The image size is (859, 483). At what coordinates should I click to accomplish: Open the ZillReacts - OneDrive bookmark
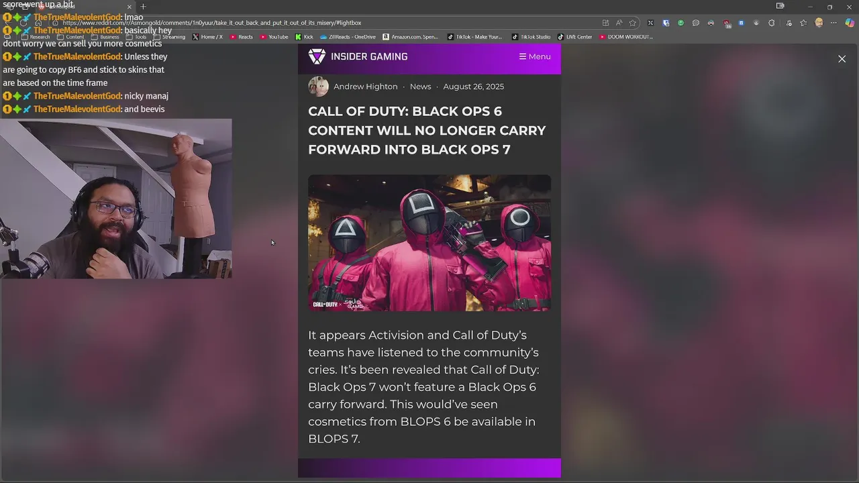pos(348,37)
